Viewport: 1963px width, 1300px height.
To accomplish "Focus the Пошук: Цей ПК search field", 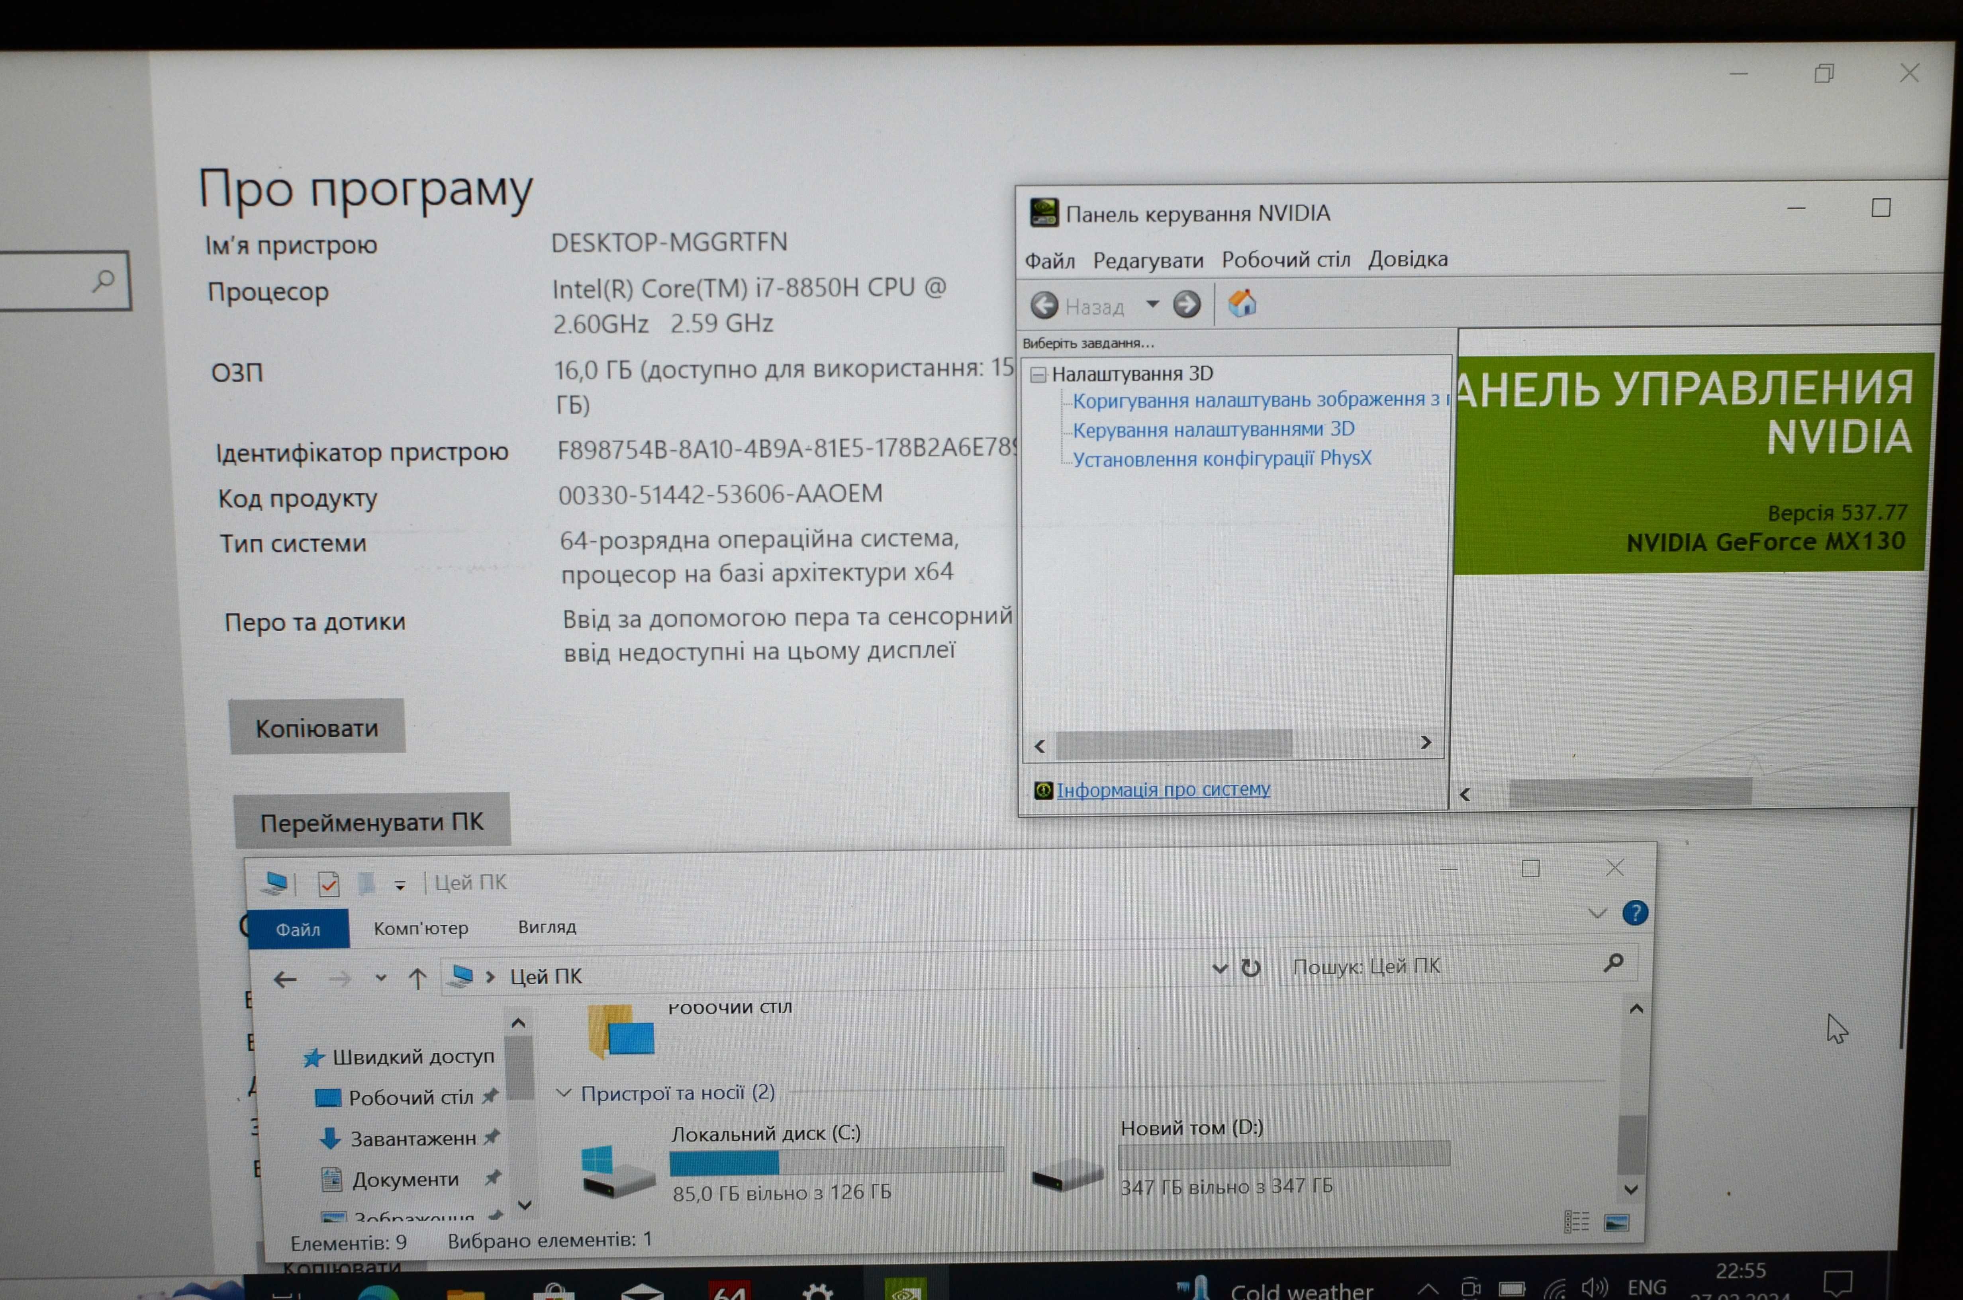I will click(1458, 965).
